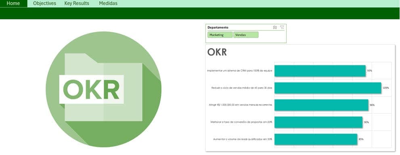Click the 85% data label
This screenshot has height=155, width=400.
click(361, 139)
